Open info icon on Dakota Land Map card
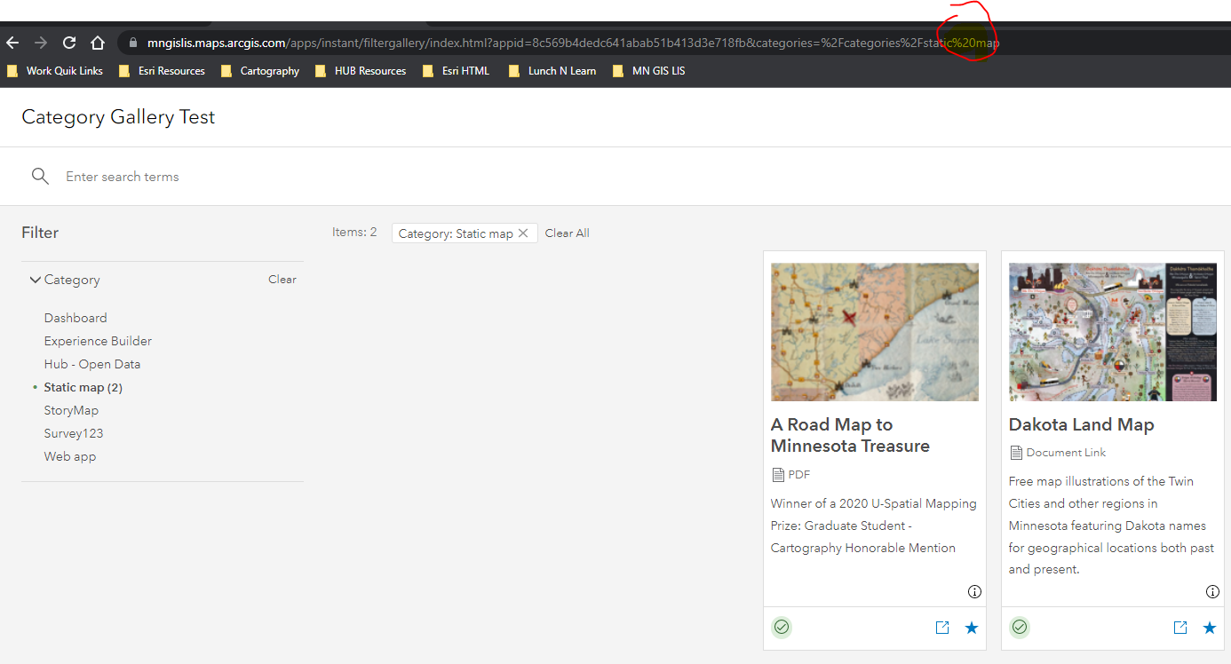This screenshot has width=1231, height=664. coord(1212,591)
